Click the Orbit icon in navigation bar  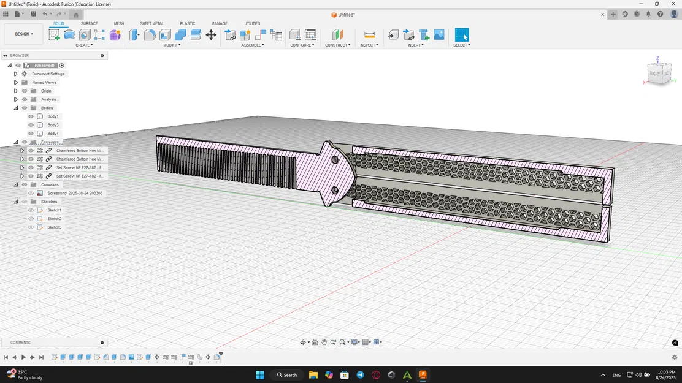304,342
